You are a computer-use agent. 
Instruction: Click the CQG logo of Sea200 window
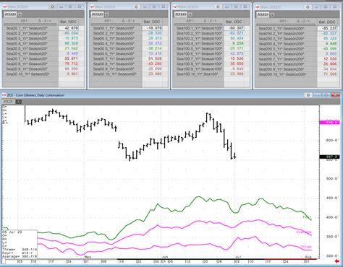tap(258, 7)
